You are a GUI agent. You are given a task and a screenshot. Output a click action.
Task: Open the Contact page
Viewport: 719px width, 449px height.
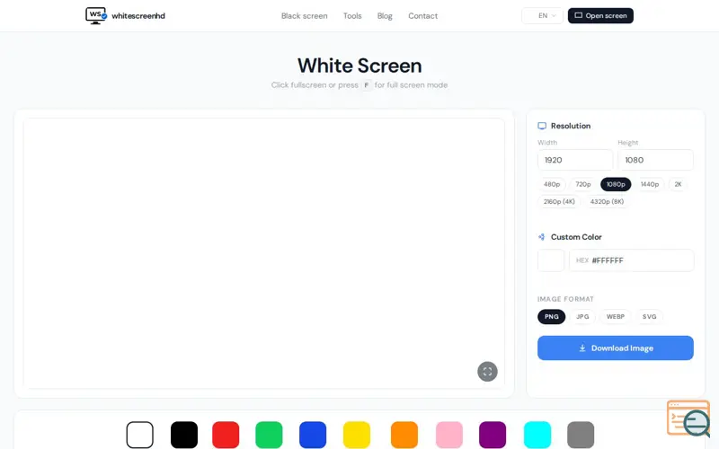(422, 16)
